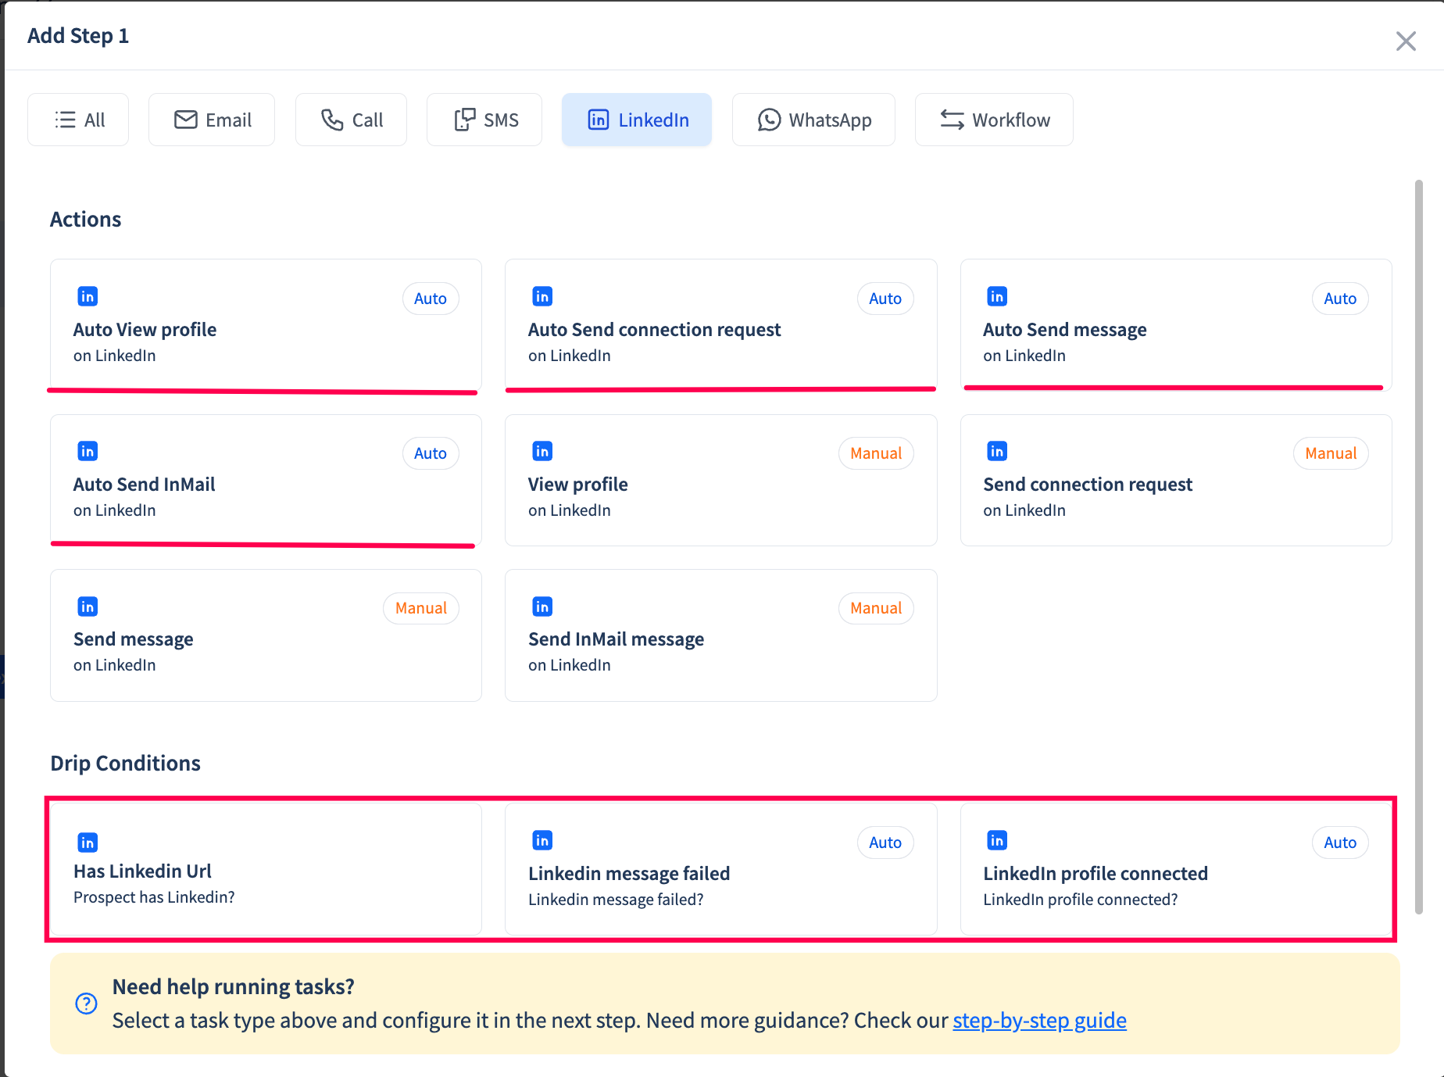This screenshot has height=1077, width=1444.
Task: Click Manual badge on Send InMail message card
Action: [876, 608]
